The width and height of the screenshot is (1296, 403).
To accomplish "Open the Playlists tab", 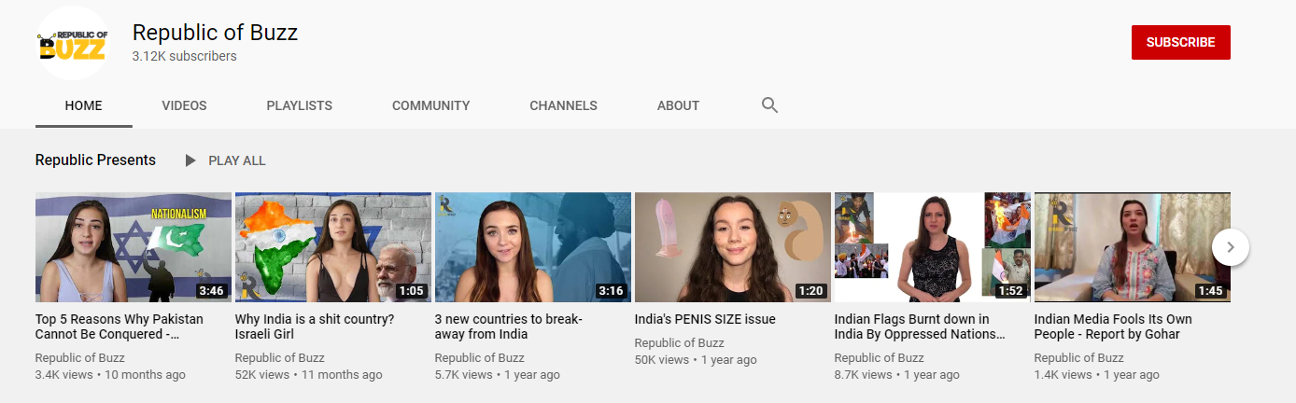I will [299, 105].
